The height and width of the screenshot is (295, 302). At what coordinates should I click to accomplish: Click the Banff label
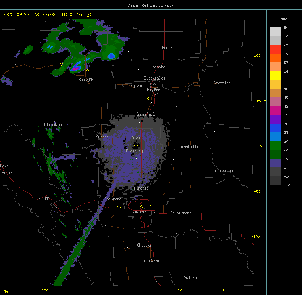[43, 199]
